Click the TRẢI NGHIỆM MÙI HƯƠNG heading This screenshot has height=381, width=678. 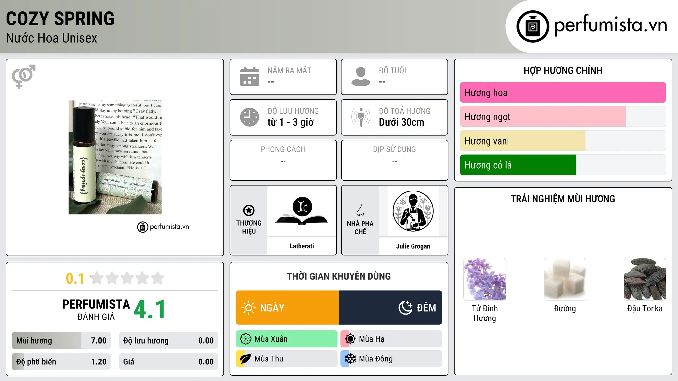coord(563,199)
